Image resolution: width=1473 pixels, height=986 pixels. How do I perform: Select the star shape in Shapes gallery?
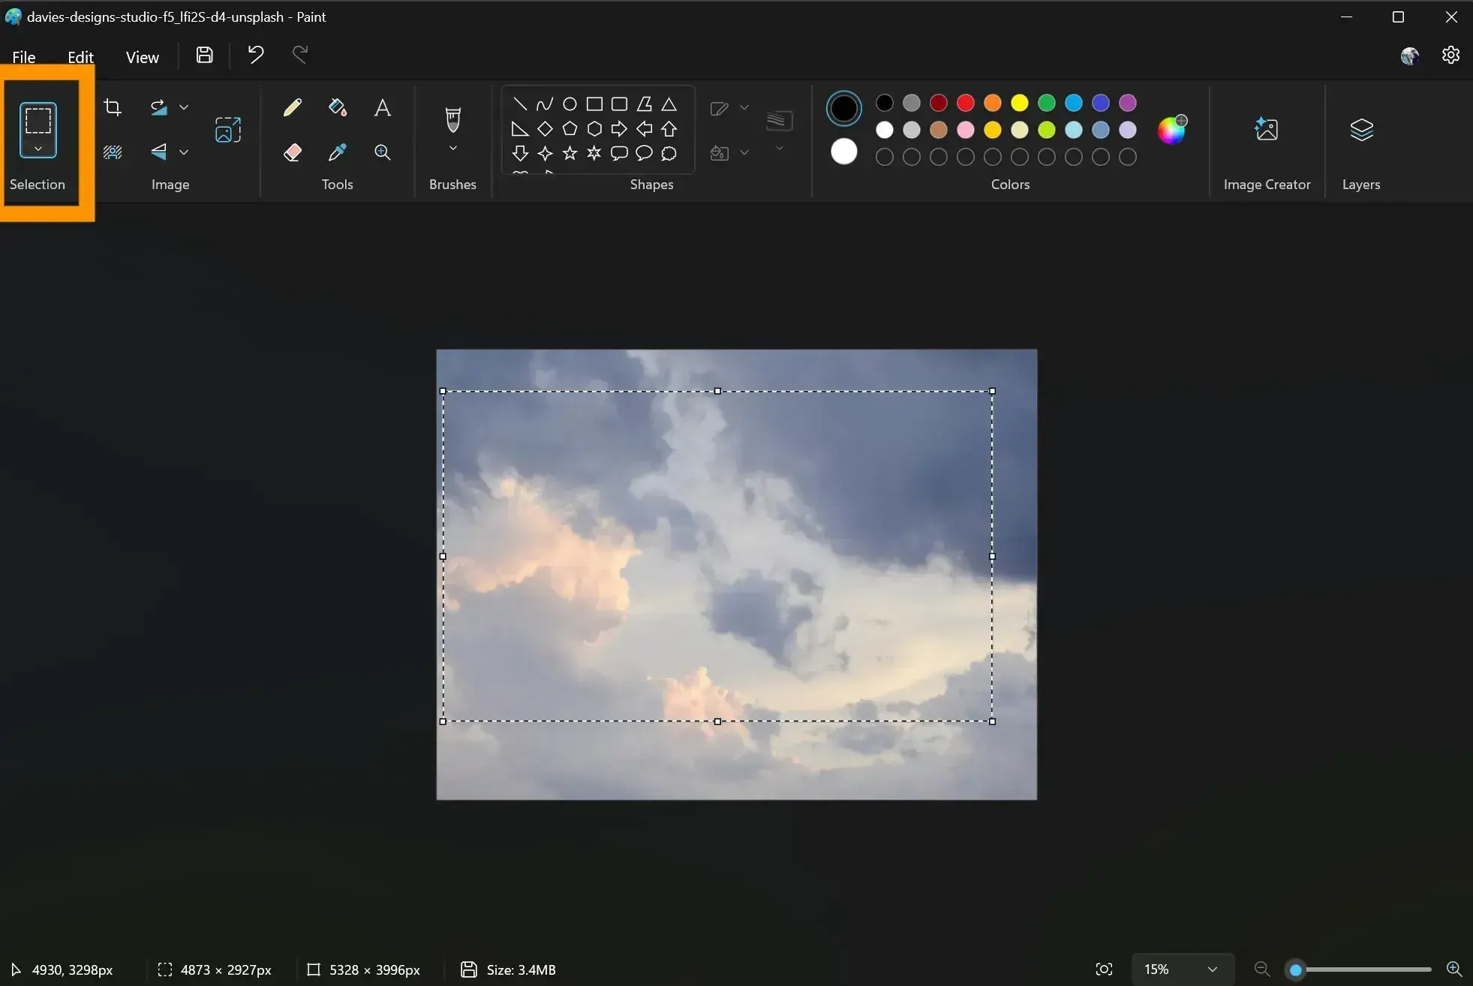(x=570, y=154)
